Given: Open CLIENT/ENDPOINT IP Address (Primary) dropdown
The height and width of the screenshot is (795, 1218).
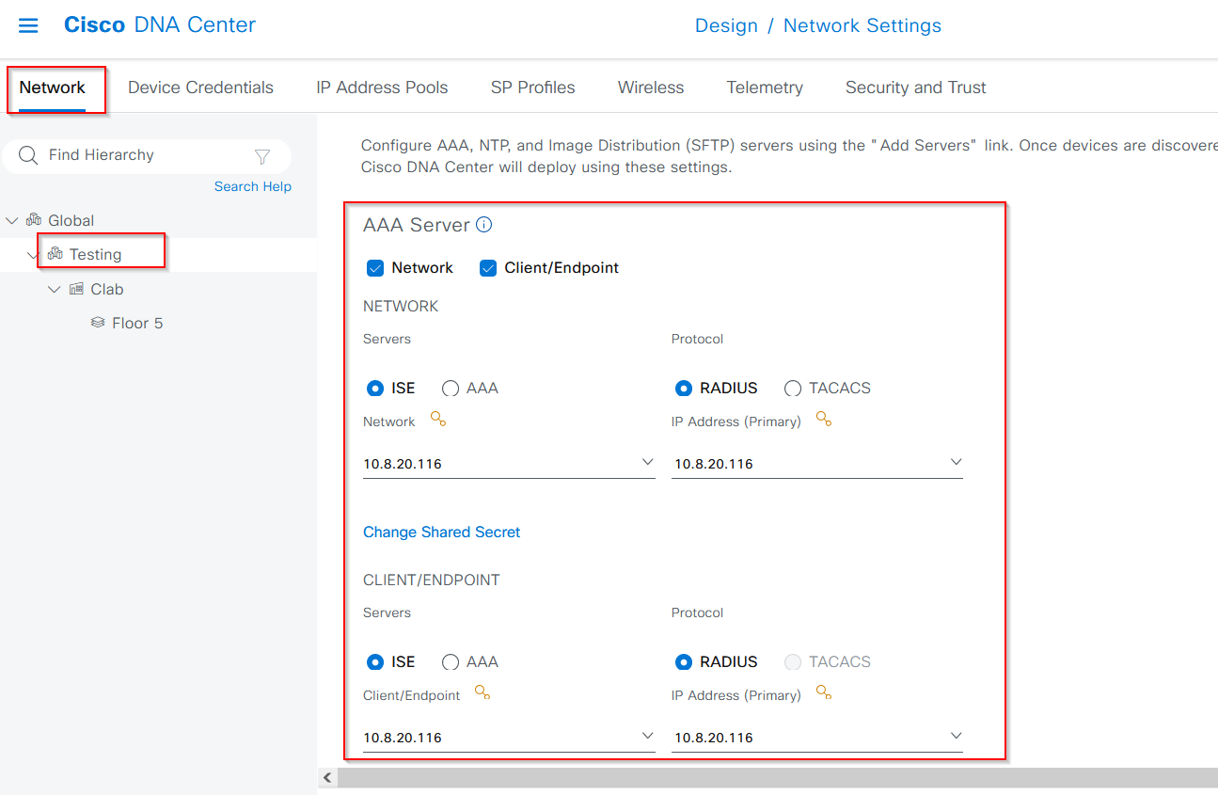Looking at the screenshot, I should point(817,737).
